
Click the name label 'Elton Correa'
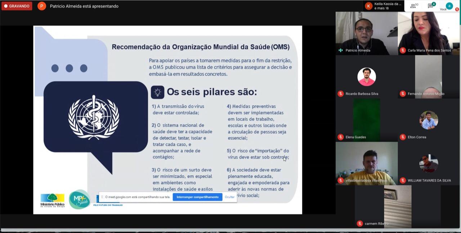click(x=417, y=137)
